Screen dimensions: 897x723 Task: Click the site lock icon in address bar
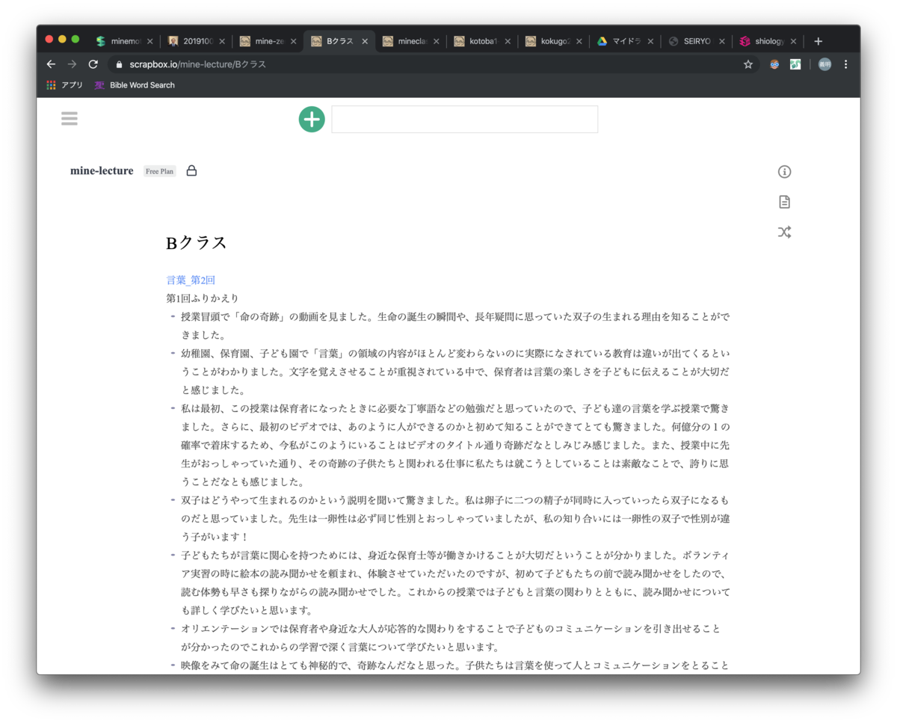click(119, 64)
